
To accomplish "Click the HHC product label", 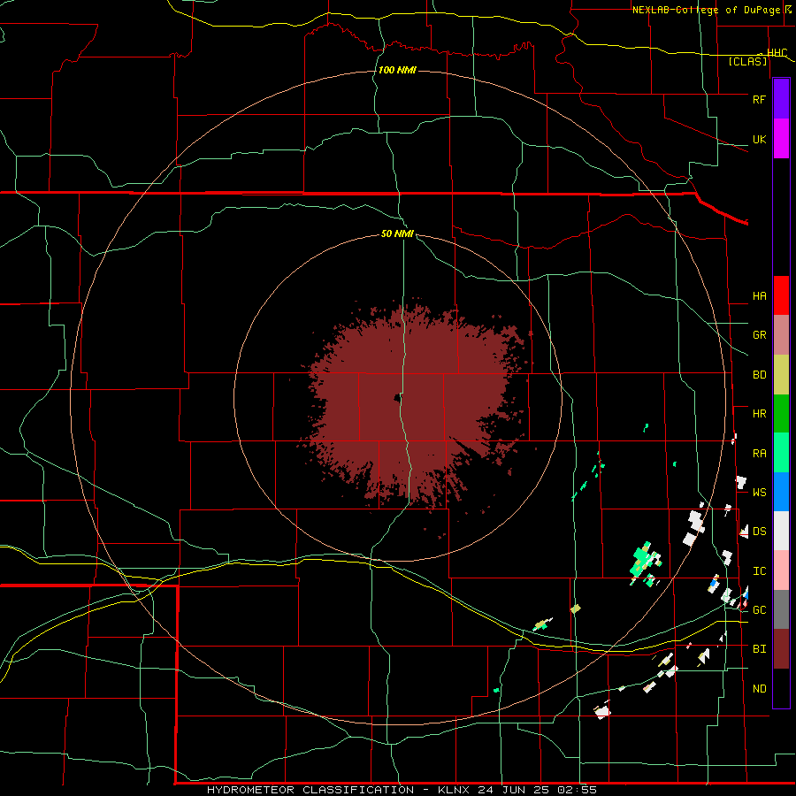I will [777, 53].
